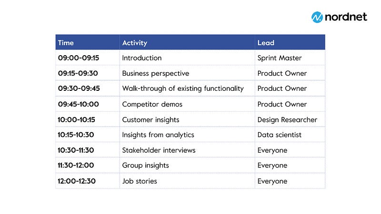This screenshot has height=214, width=381.
Task: Click the Introduction activity cell
Action: [x=187, y=58]
